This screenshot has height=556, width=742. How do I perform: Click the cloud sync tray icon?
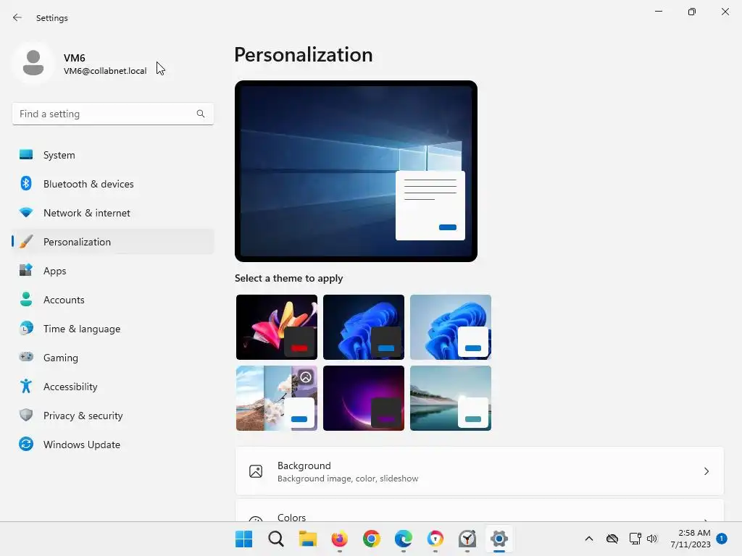click(612, 539)
